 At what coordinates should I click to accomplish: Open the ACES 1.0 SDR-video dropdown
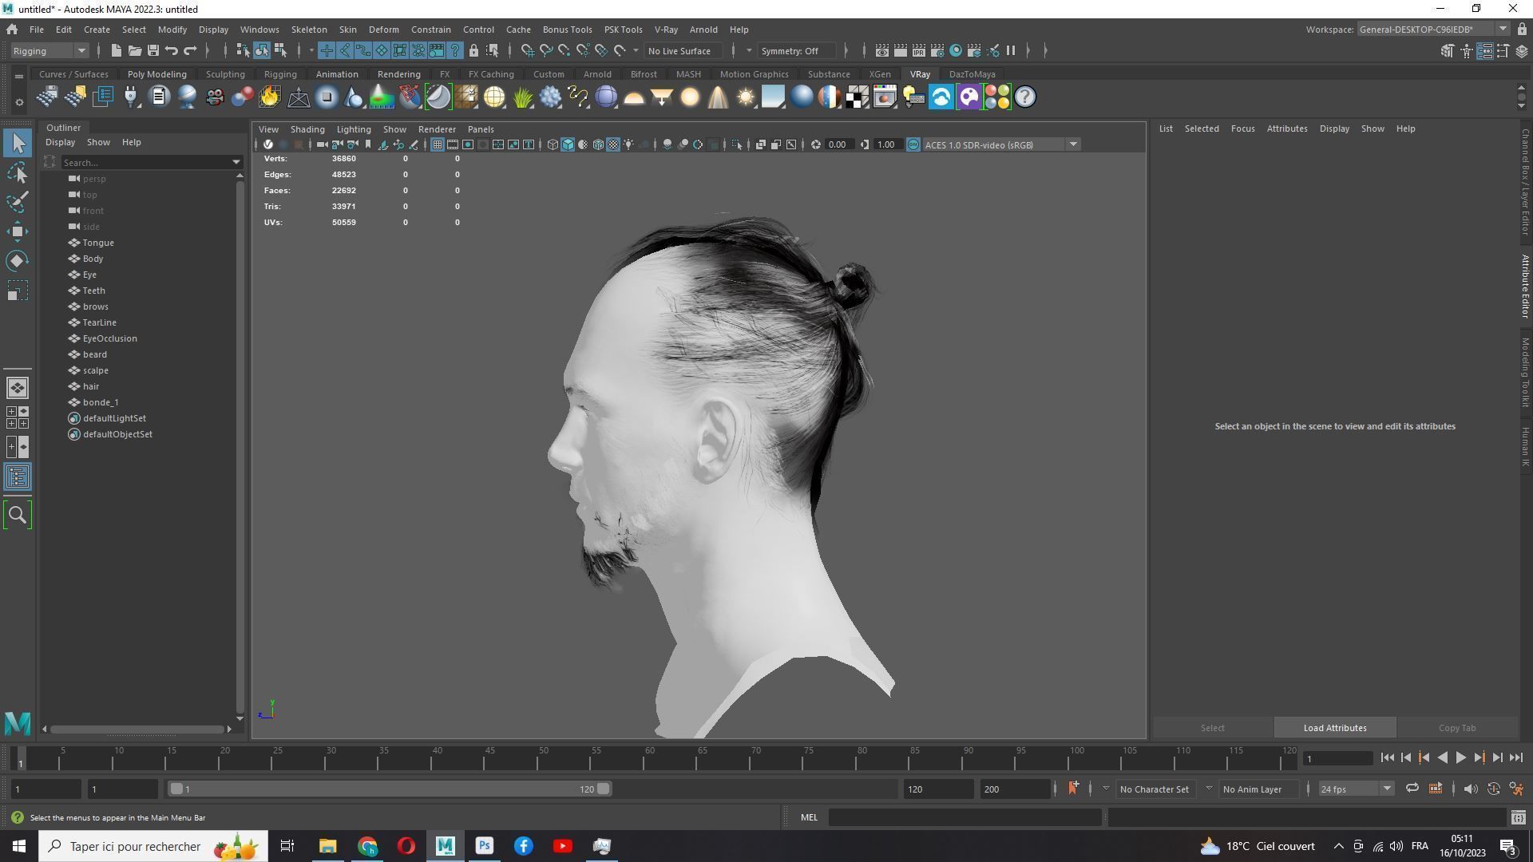(x=1001, y=144)
